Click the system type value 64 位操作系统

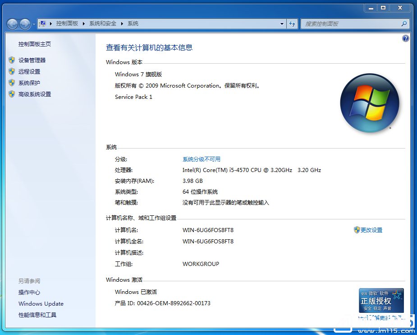click(200, 192)
